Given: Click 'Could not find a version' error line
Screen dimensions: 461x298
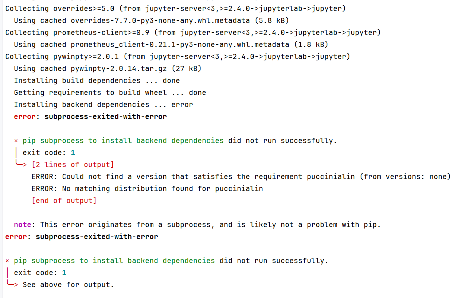Looking at the screenshot, I should coord(241,176).
